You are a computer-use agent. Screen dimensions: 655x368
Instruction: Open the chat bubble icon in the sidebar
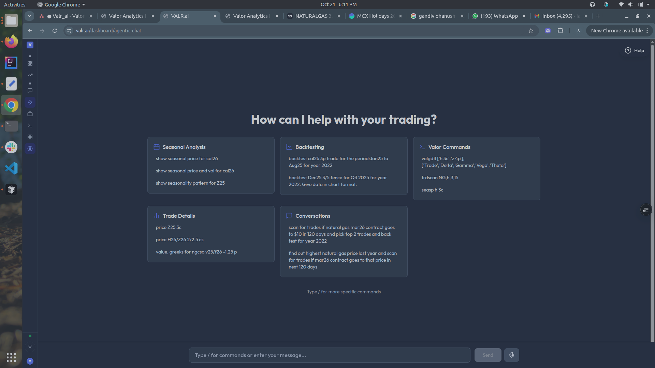[30, 91]
